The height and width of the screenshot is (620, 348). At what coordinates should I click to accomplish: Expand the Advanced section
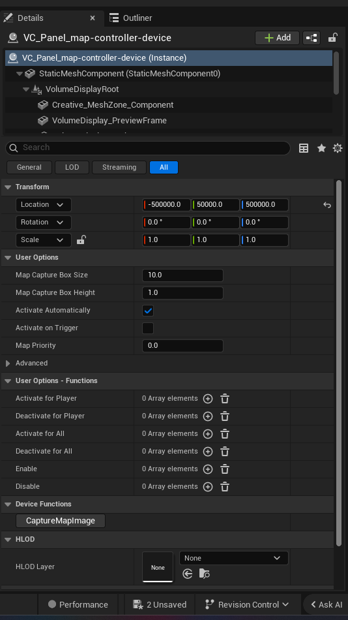point(8,364)
